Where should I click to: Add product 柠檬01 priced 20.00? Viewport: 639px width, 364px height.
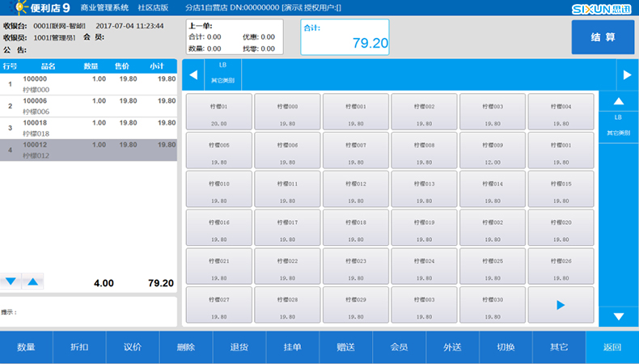pos(218,112)
